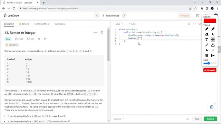
Task: Click the browser back arrow
Action: (3, 8)
